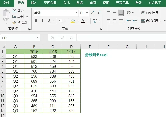Image resolution: width=166 pixels, height=117 pixels.
Task: Click the cell borders icon
Action: pos(61,21)
